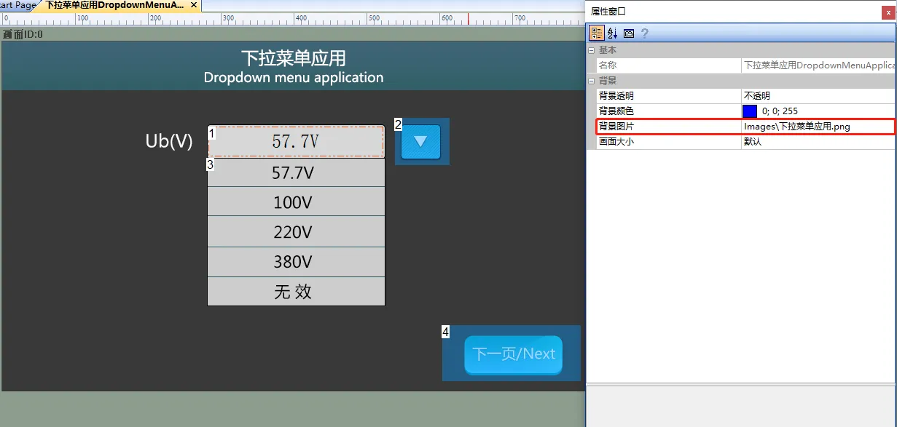The width and height of the screenshot is (897, 427).
Task: Click the 画面ID:0 label area
Action: (22, 33)
